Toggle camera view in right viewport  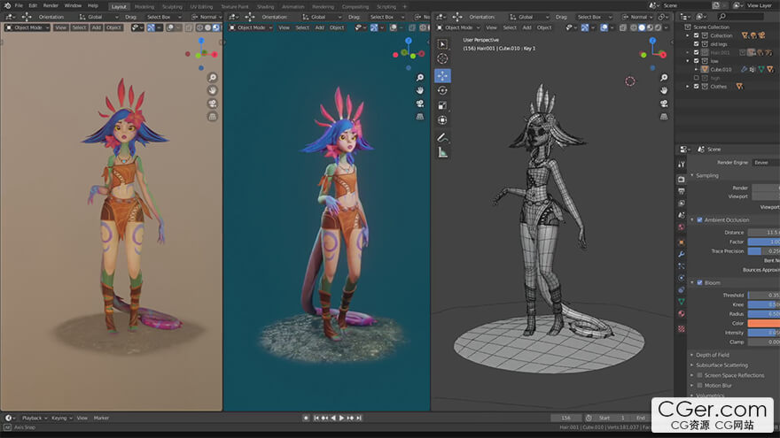pos(665,104)
